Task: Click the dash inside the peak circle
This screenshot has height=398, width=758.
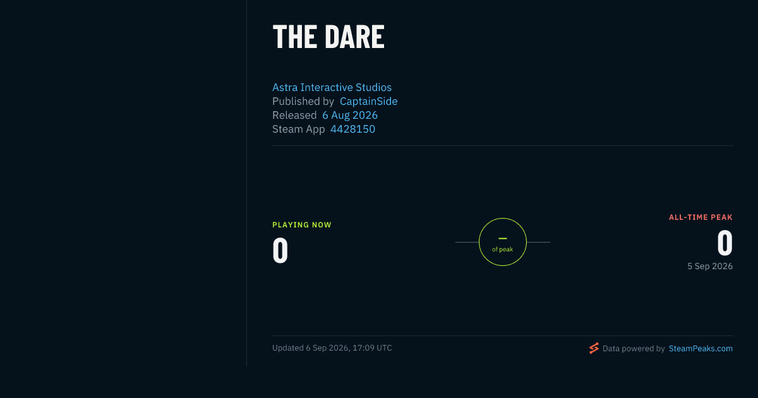Action: [x=503, y=238]
